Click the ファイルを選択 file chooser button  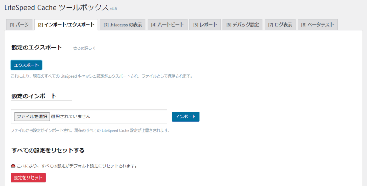coord(31,117)
